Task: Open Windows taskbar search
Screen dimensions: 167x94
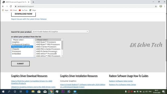Action: coord(9,92)
